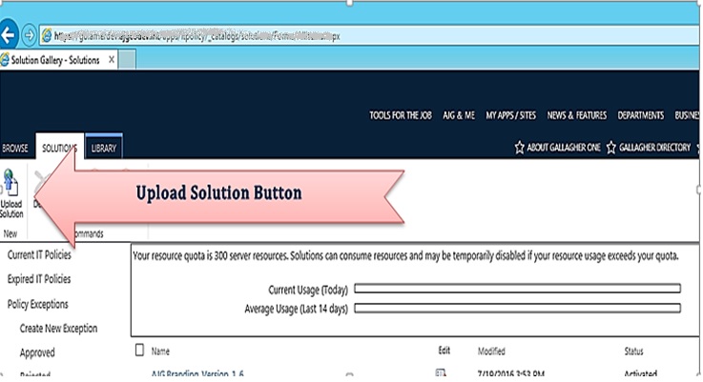The height and width of the screenshot is (382, 703).
Task: Click the Current Usage (Today) progress bar
Action: point(517,289)
